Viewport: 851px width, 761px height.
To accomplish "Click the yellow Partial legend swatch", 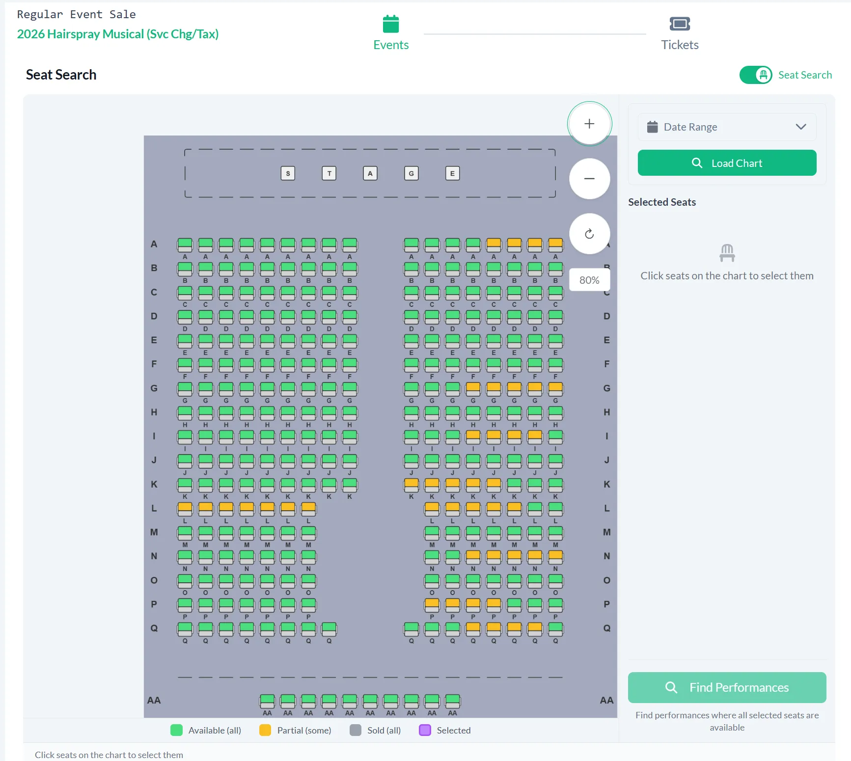I will (265, 730).
